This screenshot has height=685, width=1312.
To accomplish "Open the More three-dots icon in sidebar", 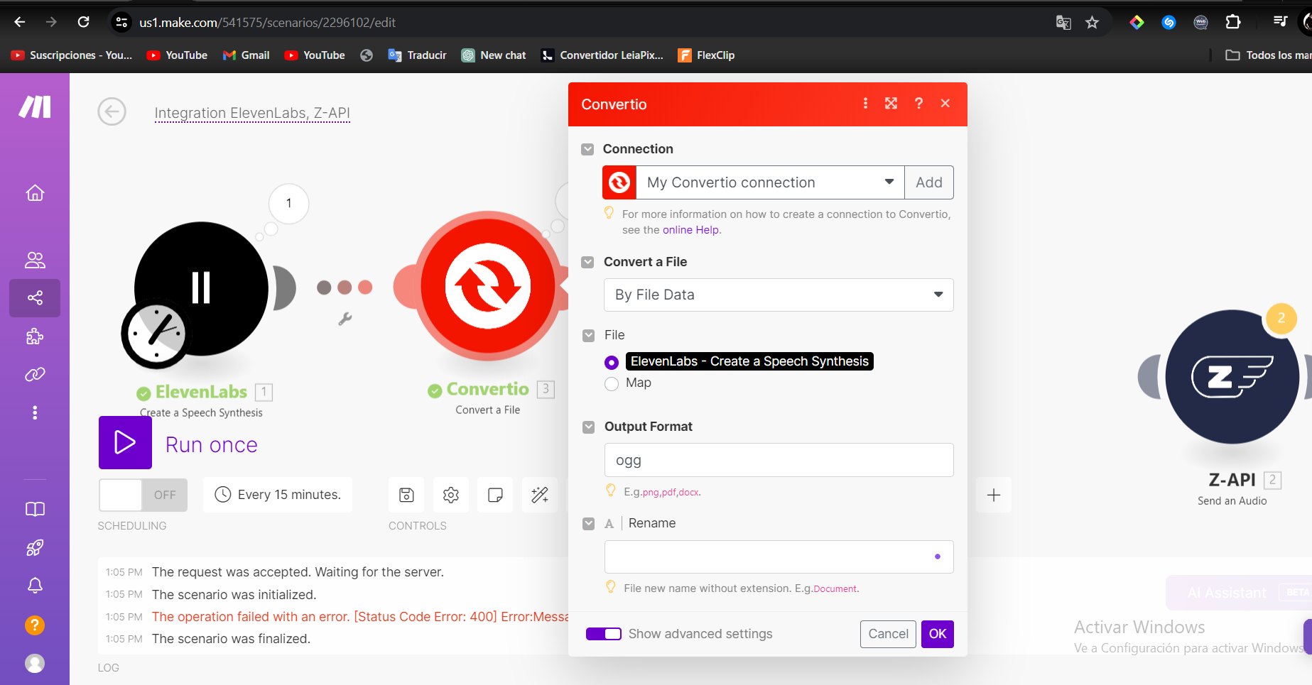I will (35, 412).
